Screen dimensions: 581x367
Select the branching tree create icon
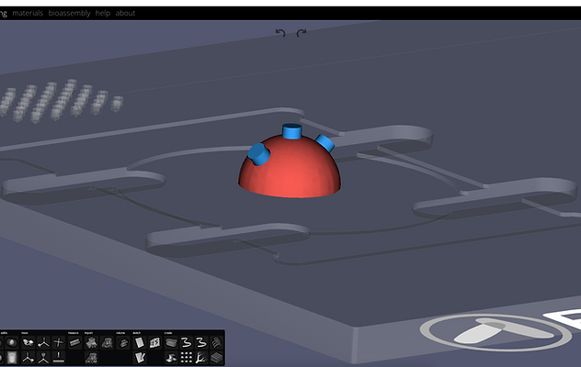pos(200,358)
